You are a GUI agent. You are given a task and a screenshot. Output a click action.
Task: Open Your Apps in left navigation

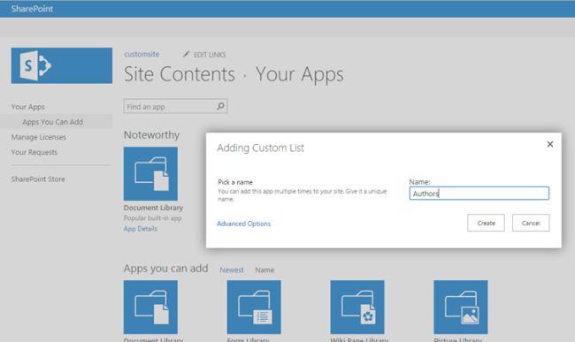(28, 107)
